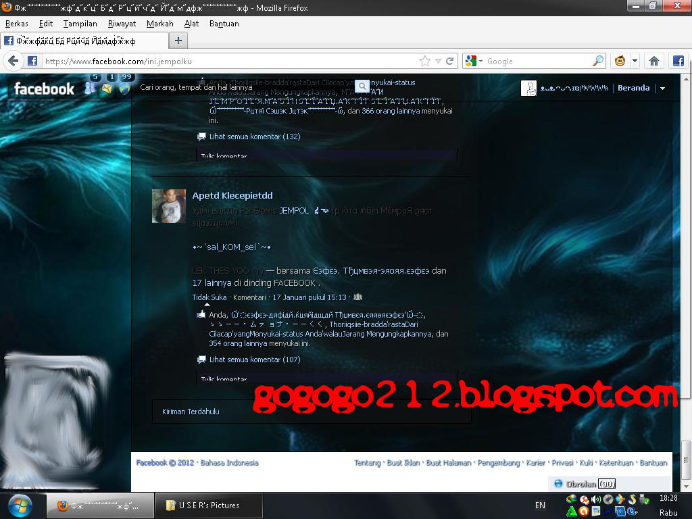Click the 17 Januari pukul 15:13 timestamp
This screenshot has width=692, height=519.
pos(310,297)
